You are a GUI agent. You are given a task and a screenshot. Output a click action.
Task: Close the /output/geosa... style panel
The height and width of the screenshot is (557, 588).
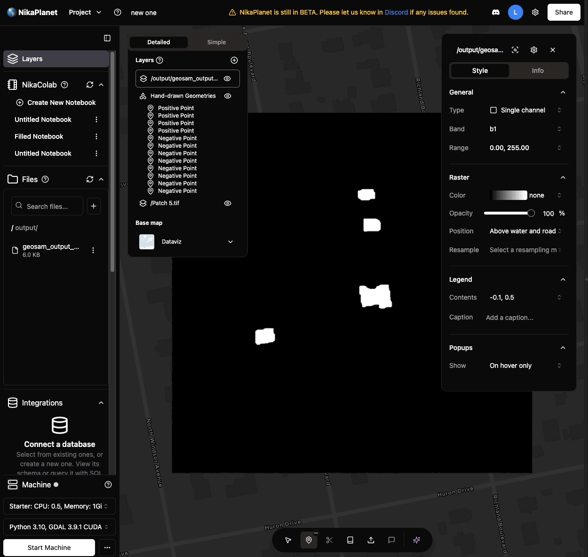point(553,50)
